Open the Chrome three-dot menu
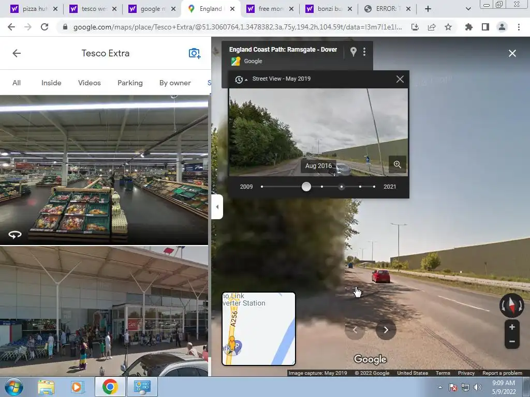The width and height of the screenshot is (530, 397). 519,27
